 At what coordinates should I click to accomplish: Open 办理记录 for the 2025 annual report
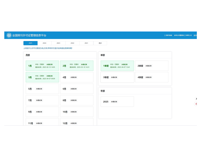click(114, 102)
